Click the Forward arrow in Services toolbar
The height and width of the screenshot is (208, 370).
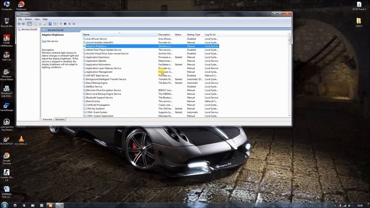(x=23, y=24)
